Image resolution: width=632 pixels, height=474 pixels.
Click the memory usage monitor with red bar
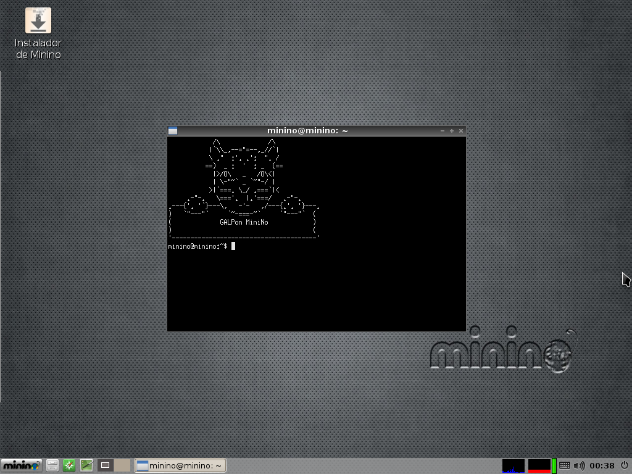(x=539, y=466)
